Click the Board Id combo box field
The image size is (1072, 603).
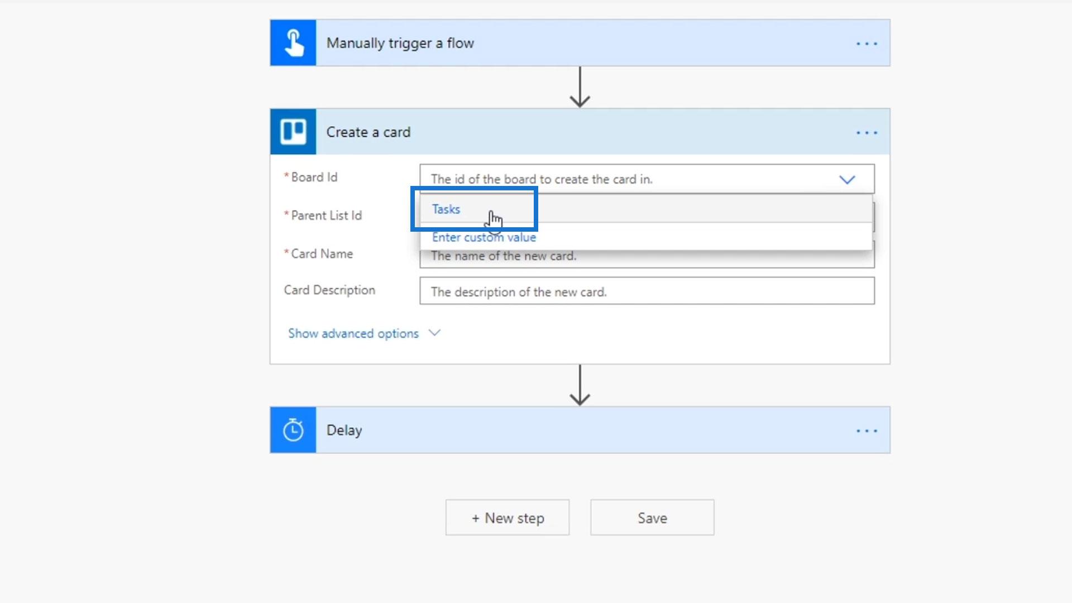click(614, 179)
